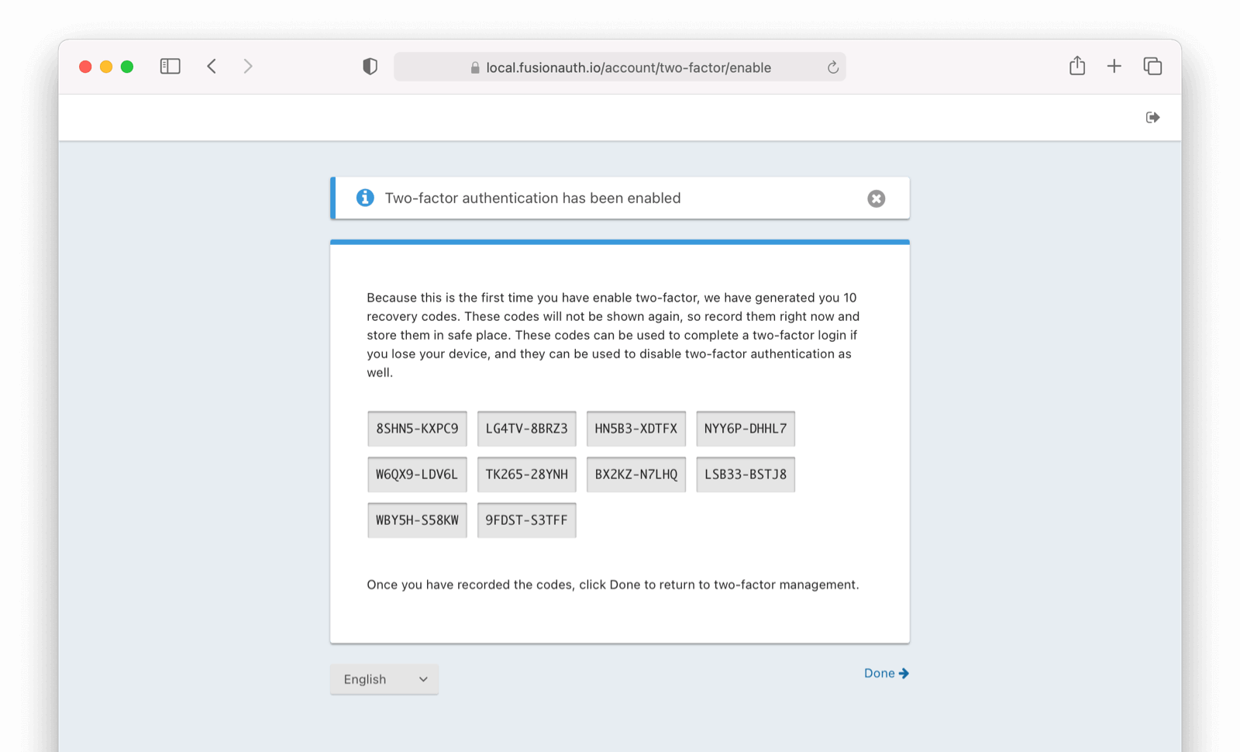Click the logout icon in page header
Image resolution: width=1240 pixels, height=752 pixels.
coord(1152,117)
